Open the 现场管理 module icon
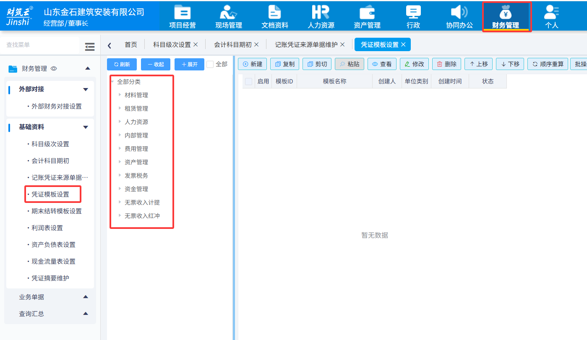 (229, 12)
